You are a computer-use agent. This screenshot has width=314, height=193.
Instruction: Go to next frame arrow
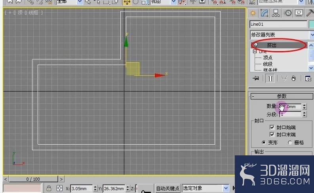(61, 179)
